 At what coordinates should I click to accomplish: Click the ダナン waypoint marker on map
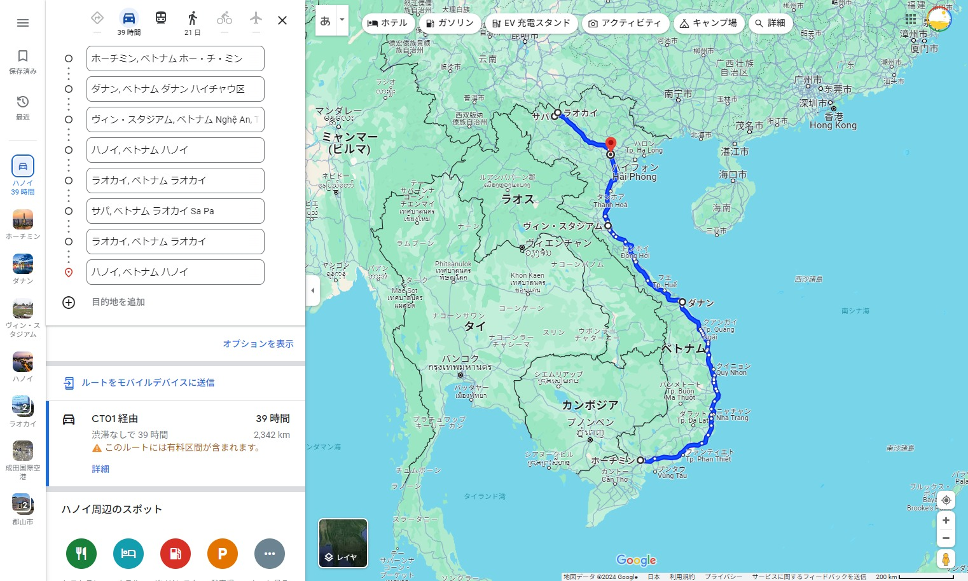pos(682,303)
